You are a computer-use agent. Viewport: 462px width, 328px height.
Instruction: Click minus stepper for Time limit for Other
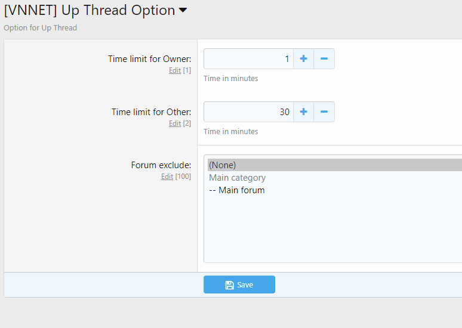point(324,112)
